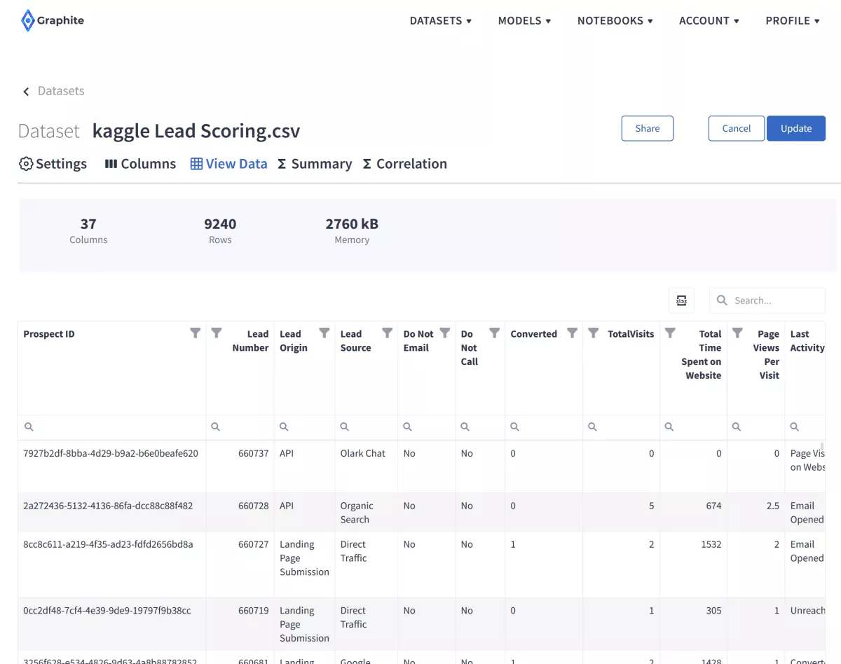This screenshot has width=841, height=664.
Task: Open the filter funnel on TotalVisits column
Action: [x=594, y=334]
